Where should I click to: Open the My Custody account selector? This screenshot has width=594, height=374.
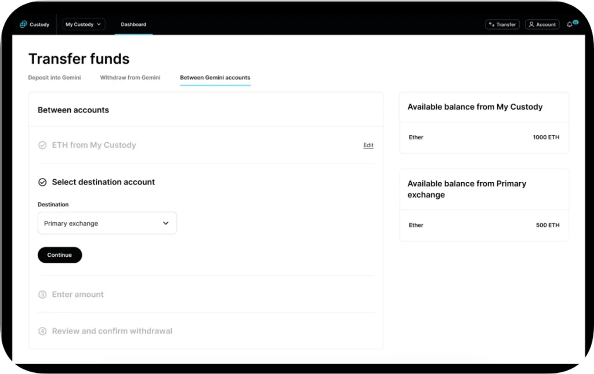pyautogui.click(x=83, y=24)
